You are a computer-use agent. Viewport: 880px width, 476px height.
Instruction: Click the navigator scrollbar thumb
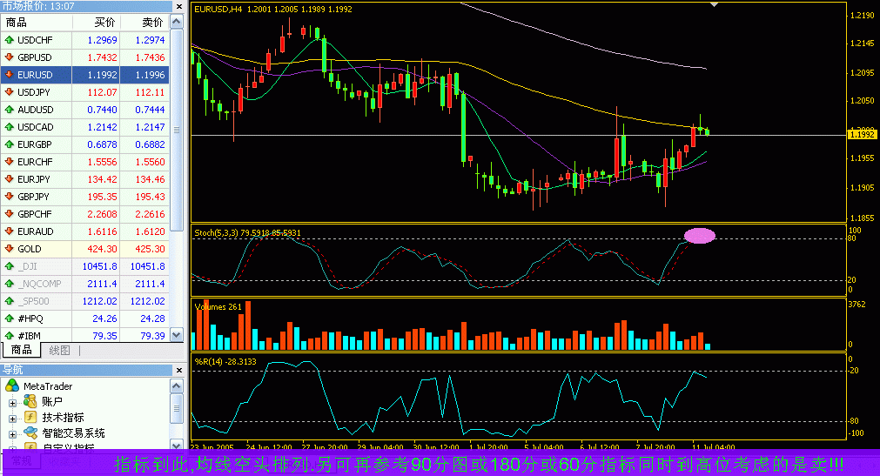point(176,408)
